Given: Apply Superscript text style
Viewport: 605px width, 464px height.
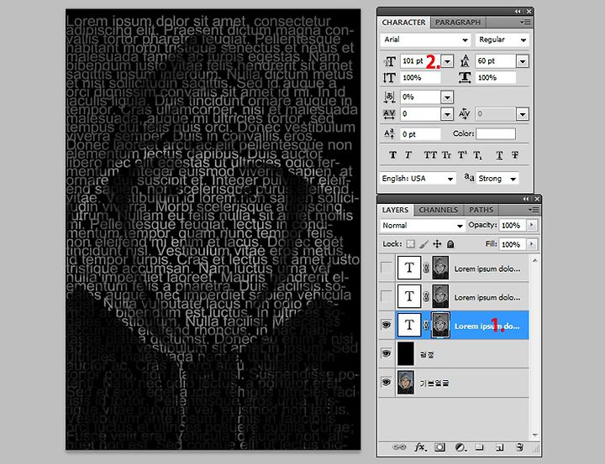Looking at the screenshot, I should pyautogui.click(x=462, y=155).
